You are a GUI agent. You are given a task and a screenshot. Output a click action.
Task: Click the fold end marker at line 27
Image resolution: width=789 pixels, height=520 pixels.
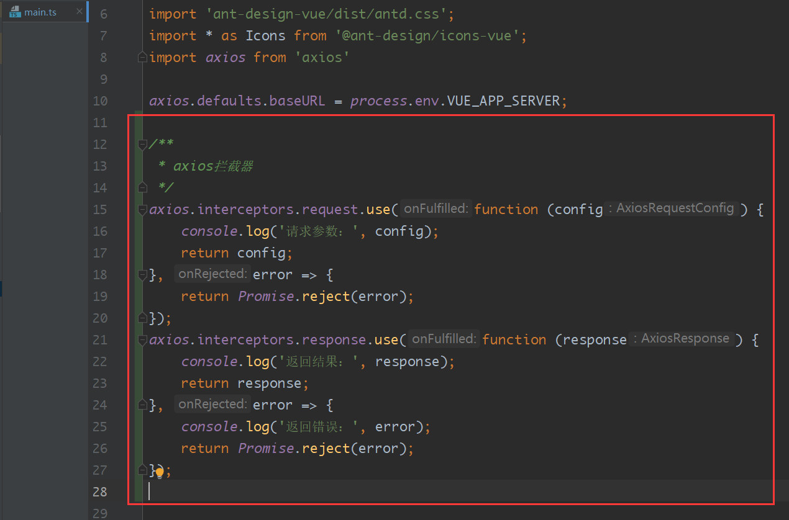(142, 470)
